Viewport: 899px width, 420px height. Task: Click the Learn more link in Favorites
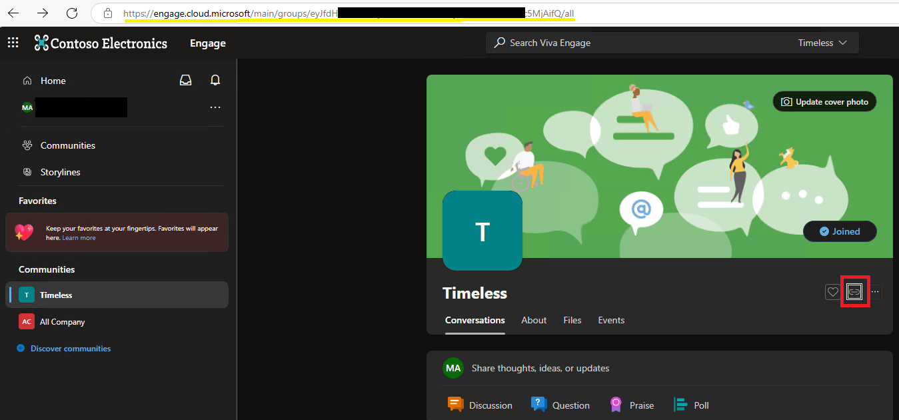pyautogui.click(x=79, y=238)
